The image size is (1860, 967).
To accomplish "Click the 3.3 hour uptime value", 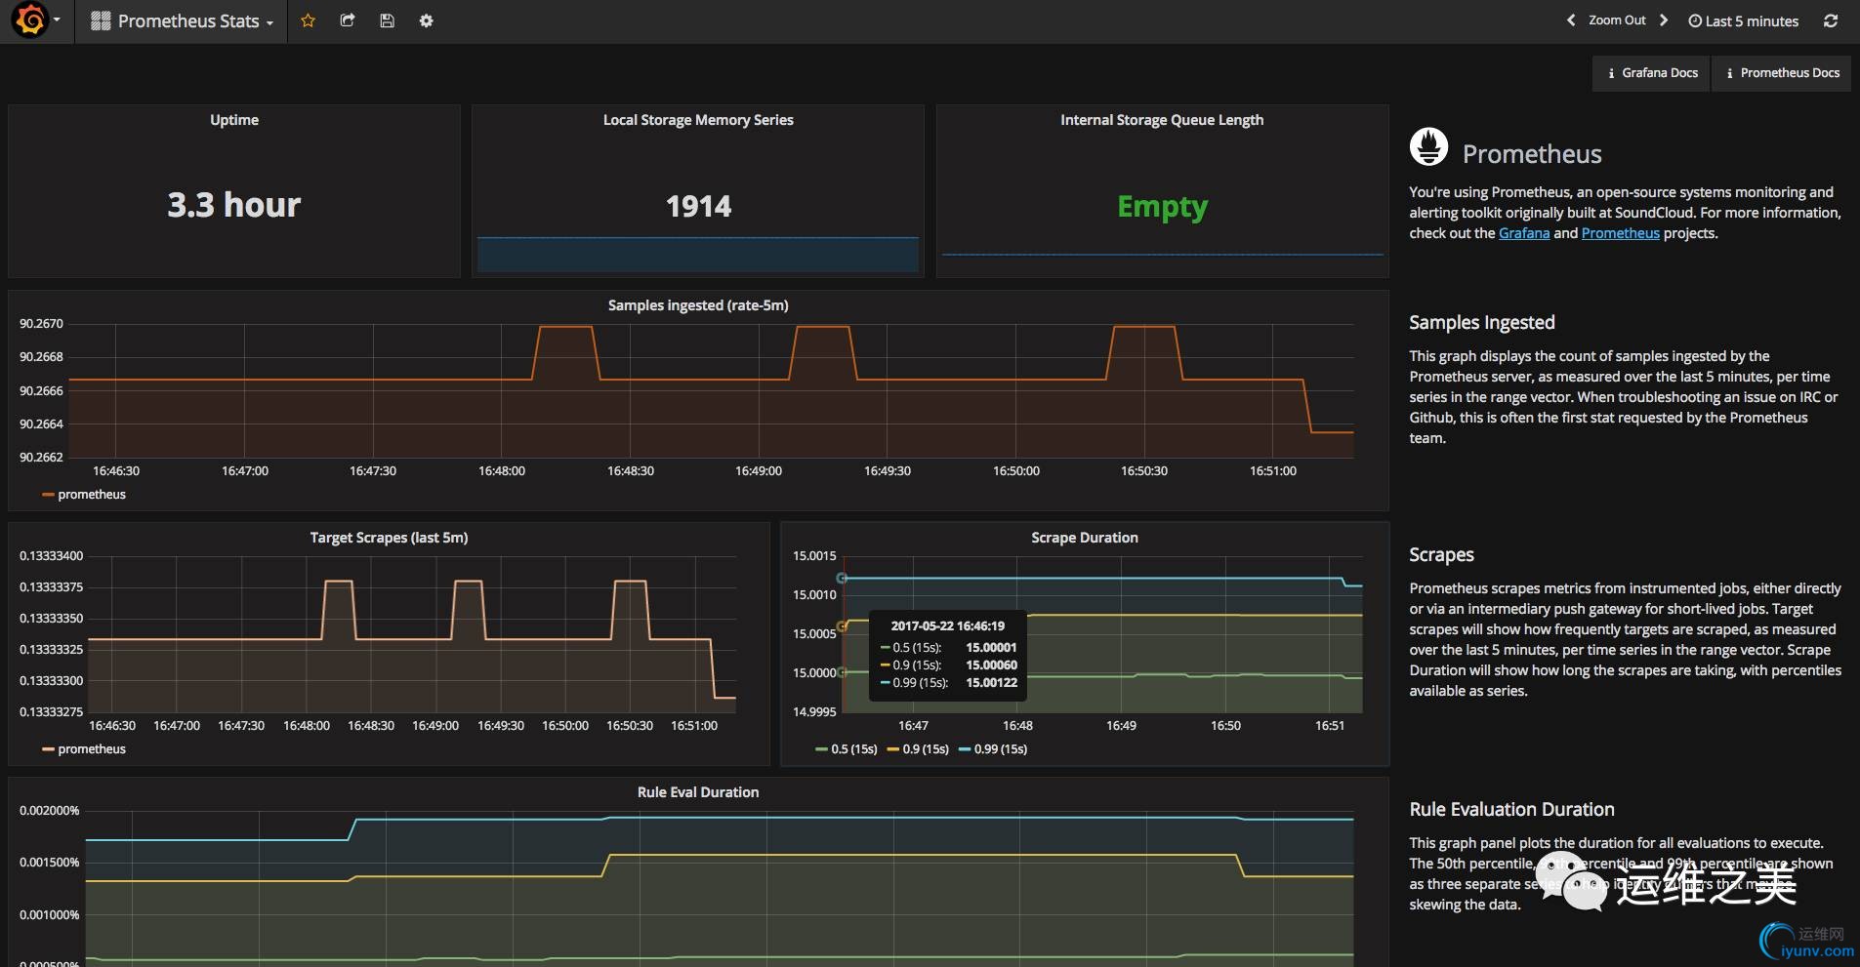I will tap(234, 205).
